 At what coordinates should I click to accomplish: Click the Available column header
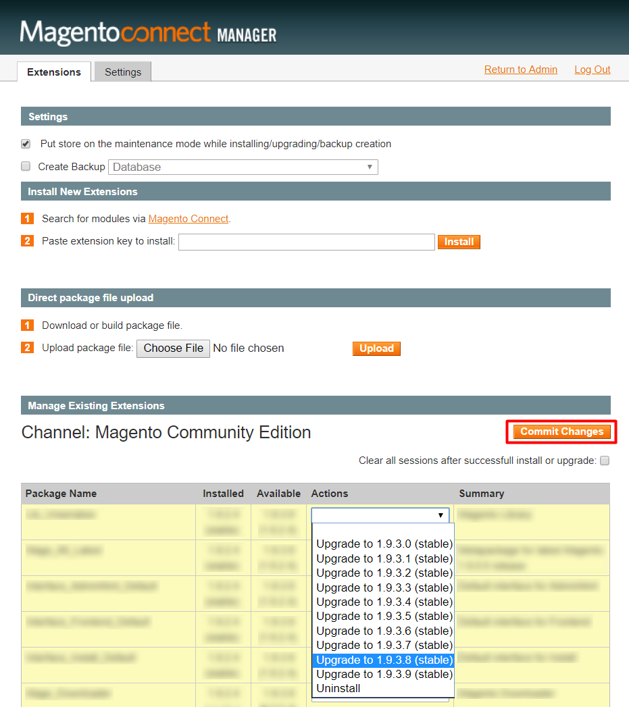pos(278,493)
